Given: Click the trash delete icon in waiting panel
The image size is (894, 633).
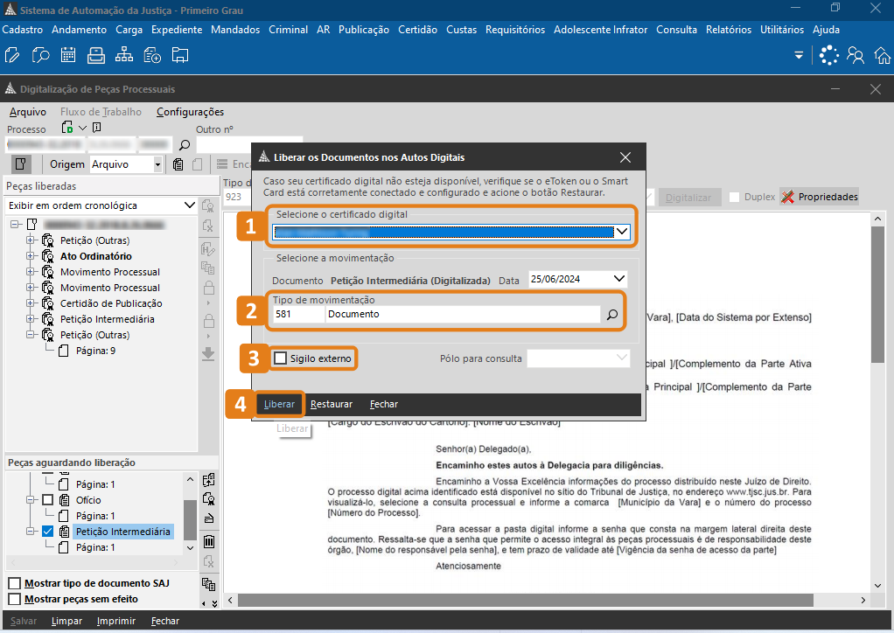Looking at the screenshot, I should (209, 541).
